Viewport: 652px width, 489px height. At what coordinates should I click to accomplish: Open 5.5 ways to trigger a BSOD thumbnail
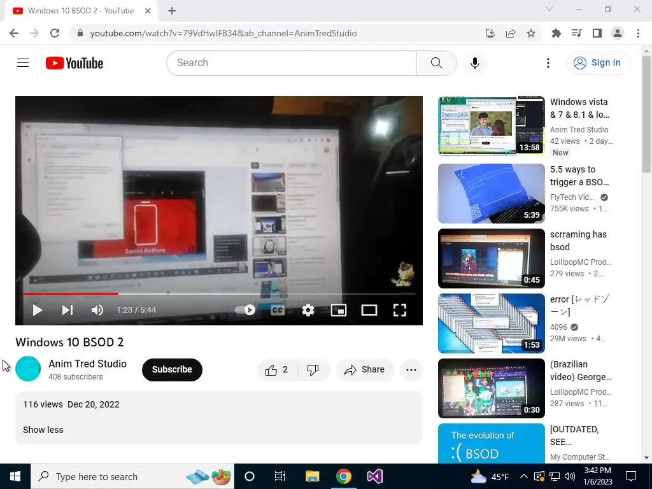(x=491, y=194)
